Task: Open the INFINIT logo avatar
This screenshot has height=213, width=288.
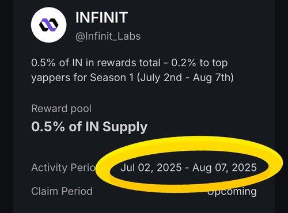Action: click(x=49, y=25)
